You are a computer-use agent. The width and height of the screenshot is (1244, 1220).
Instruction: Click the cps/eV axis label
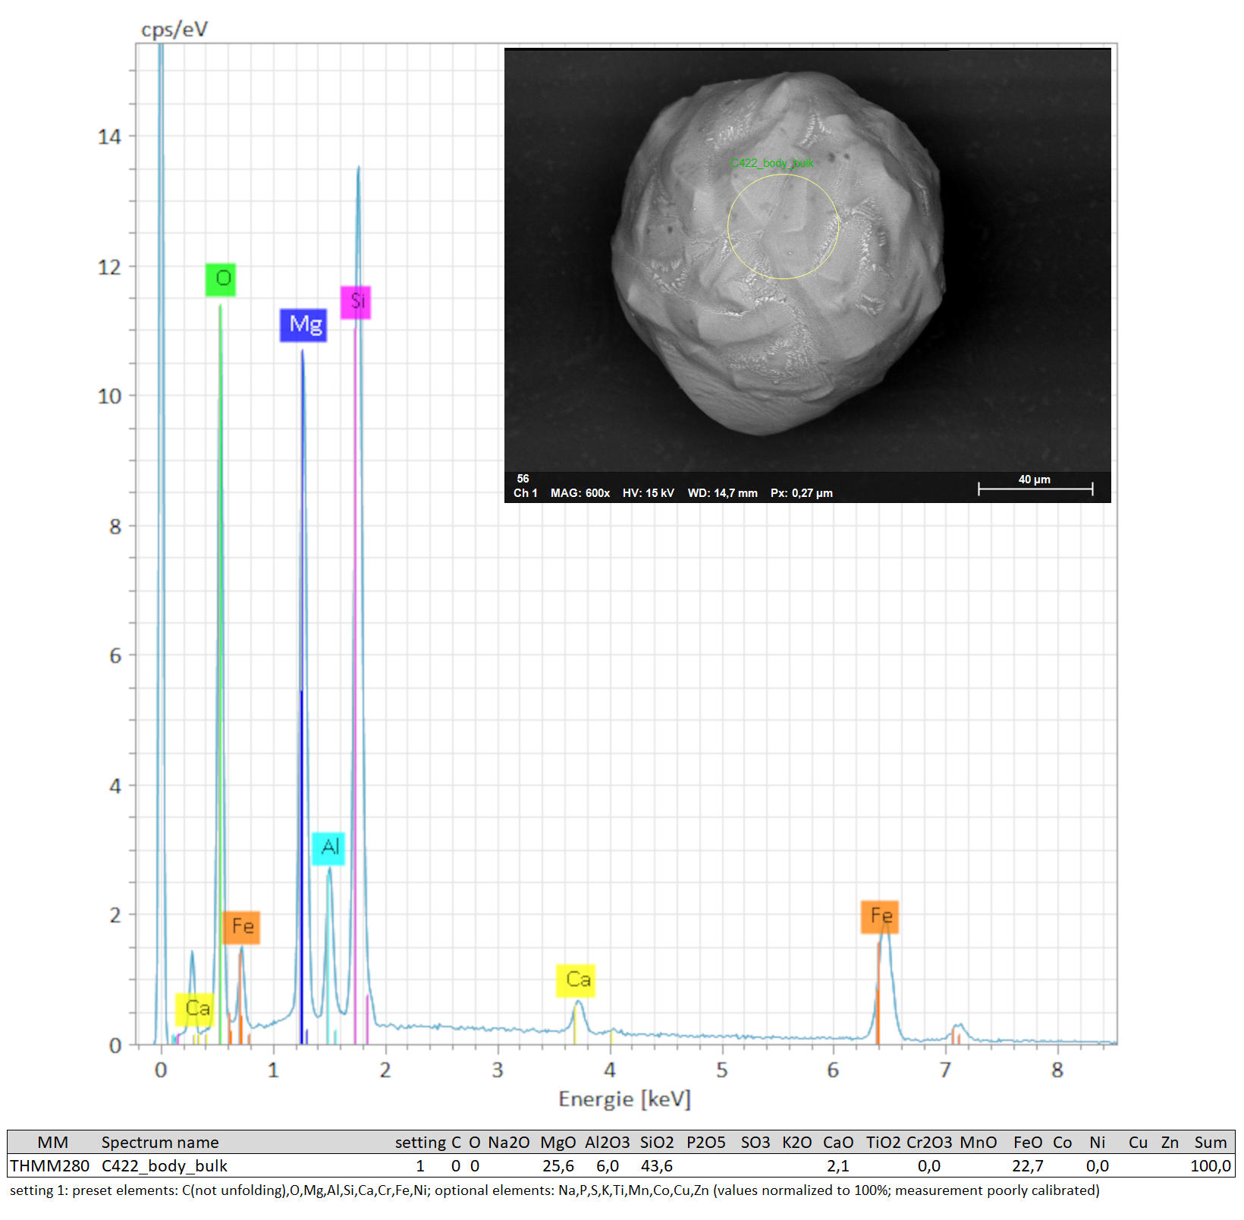174,30
